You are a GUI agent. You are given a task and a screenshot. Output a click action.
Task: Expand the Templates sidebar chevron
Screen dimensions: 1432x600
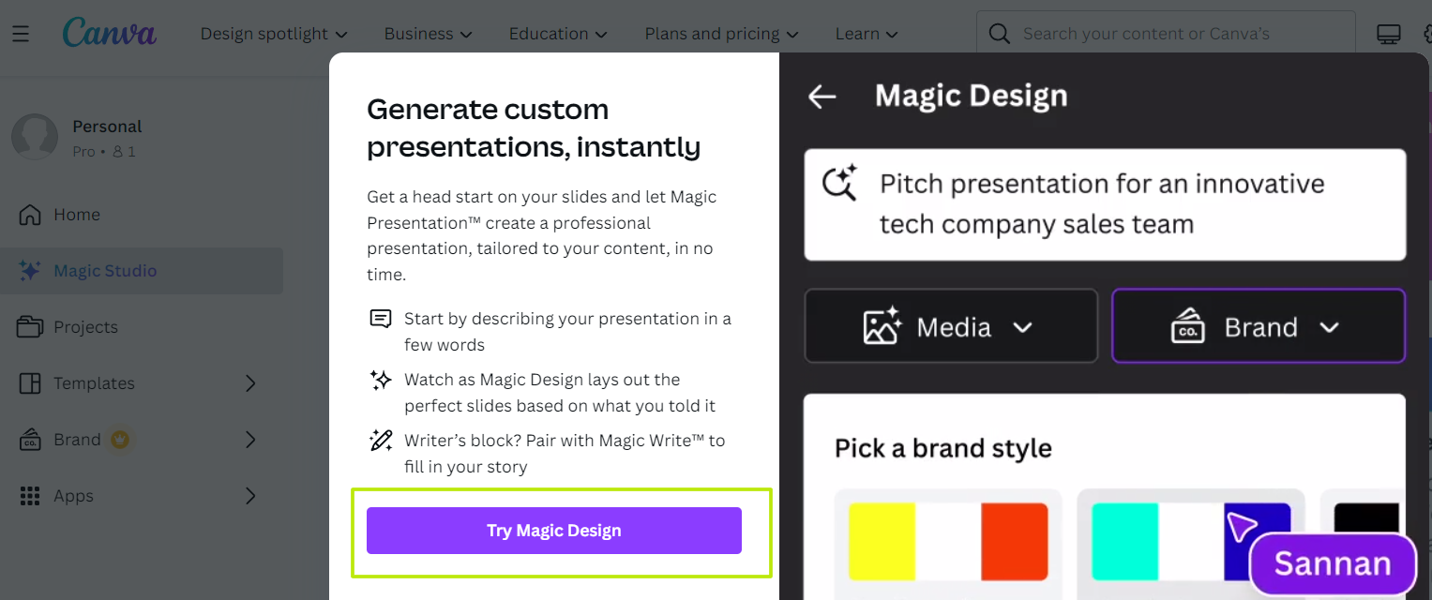(250, 383)
